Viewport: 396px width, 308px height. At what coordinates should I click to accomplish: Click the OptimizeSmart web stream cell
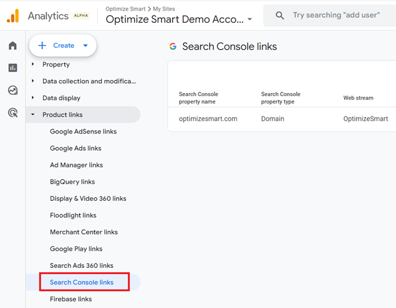tap(365, 119)
